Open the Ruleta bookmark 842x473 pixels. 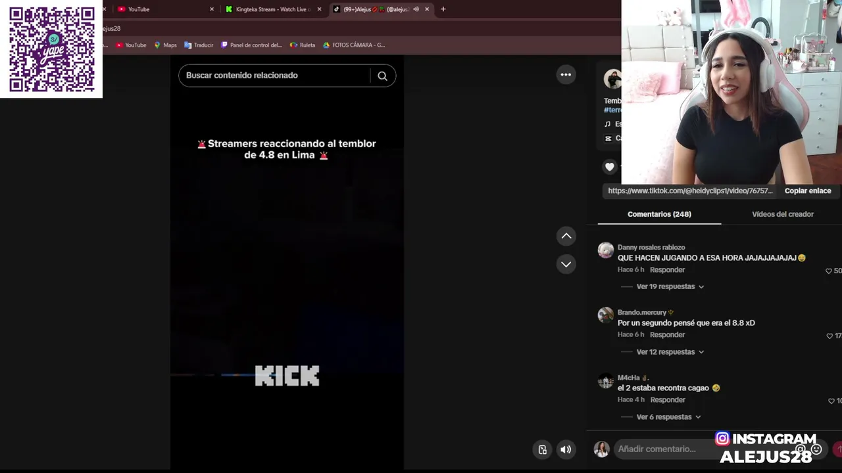(x=303, y=45)
